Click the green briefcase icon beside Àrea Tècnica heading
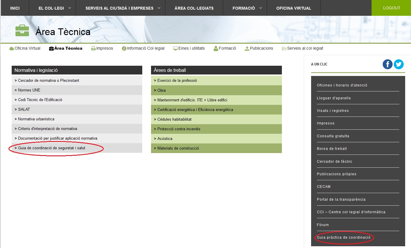The height and width of the screenshot is (248, 411). [x=22, y=31]
